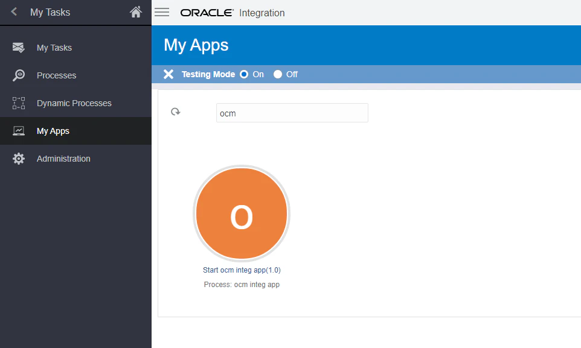This screenshot has height=348, width=581.
Task: Click the Processes magnifier icon
Action: click(x=19, y=75)
